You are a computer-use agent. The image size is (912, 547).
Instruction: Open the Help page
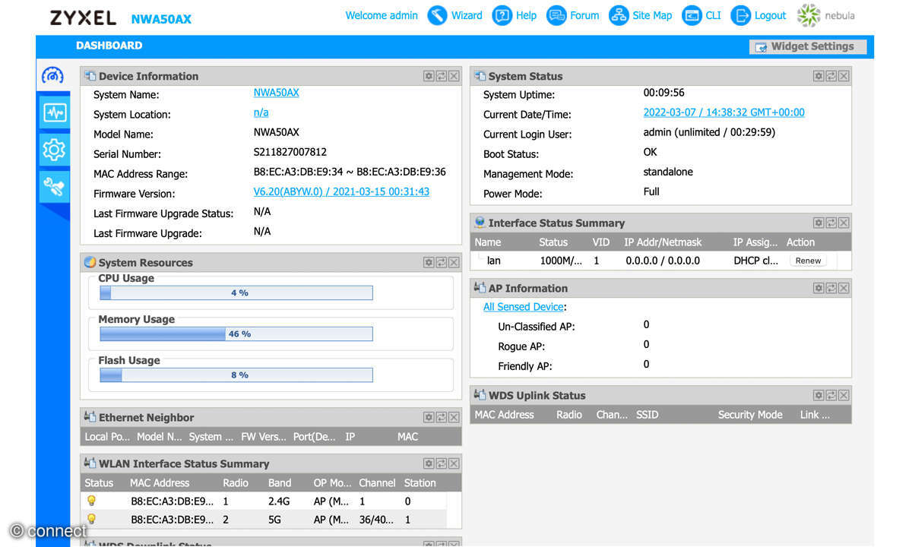[x=515, y=15]
